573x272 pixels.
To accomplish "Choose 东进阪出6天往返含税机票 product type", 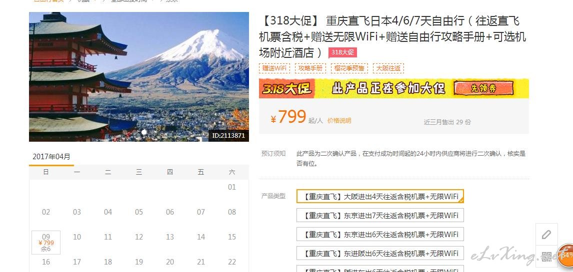I will pyautogui.click(x=380, y=253).
